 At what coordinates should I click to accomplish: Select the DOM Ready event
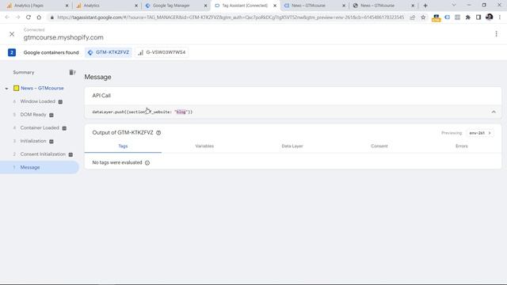click(33, 115)
